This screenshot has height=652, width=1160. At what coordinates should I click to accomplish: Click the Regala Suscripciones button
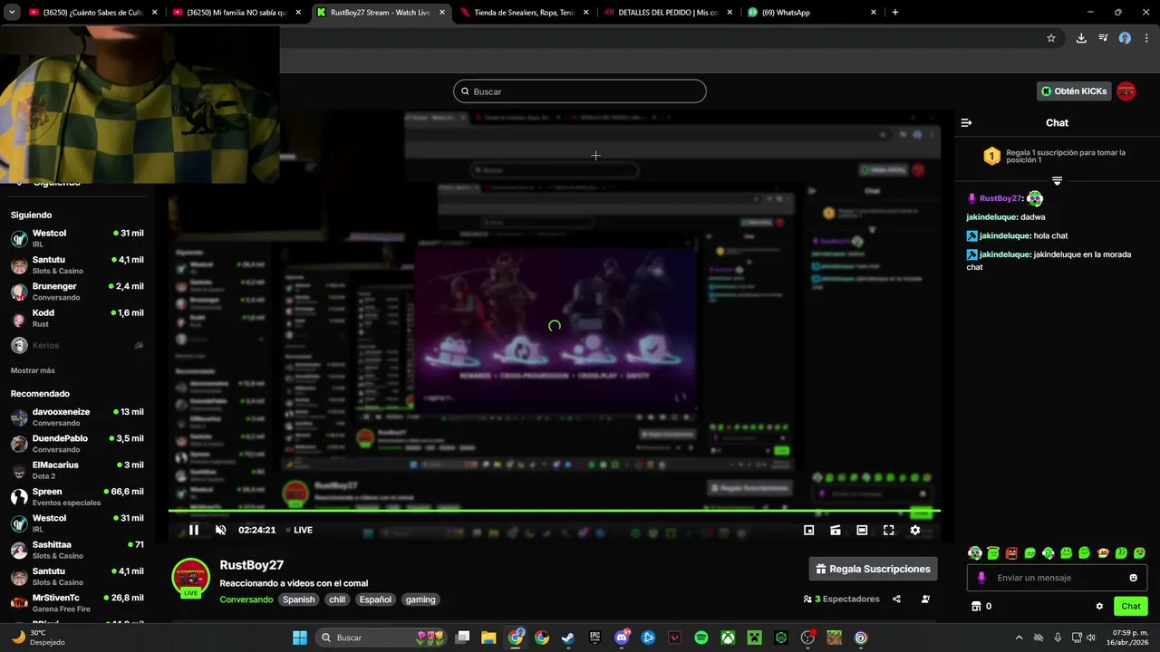(873, 569)
